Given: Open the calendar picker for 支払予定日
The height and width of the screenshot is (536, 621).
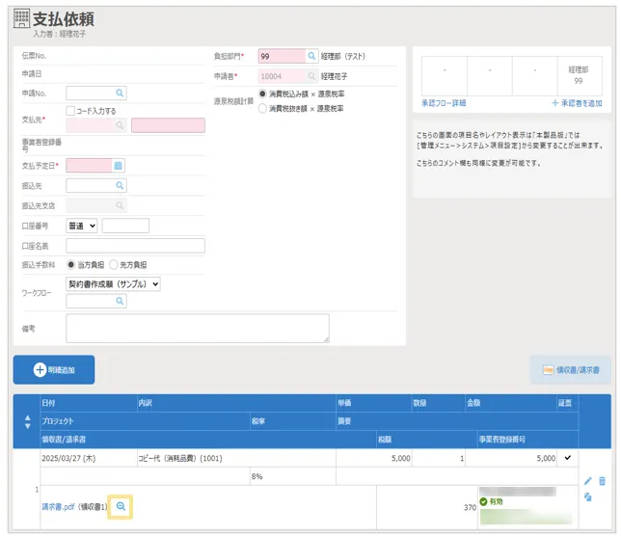Looking at the screenshot, I should 119,166.
